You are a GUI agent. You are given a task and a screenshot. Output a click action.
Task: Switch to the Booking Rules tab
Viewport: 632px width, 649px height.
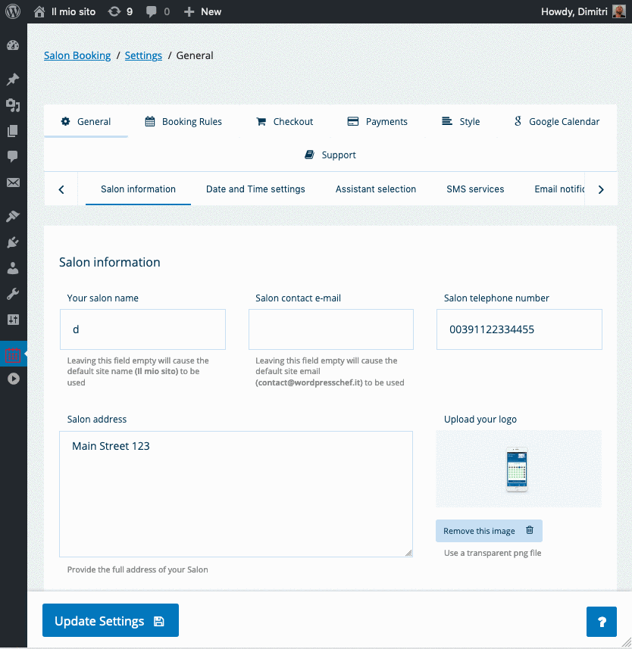[x=183, y=121]
